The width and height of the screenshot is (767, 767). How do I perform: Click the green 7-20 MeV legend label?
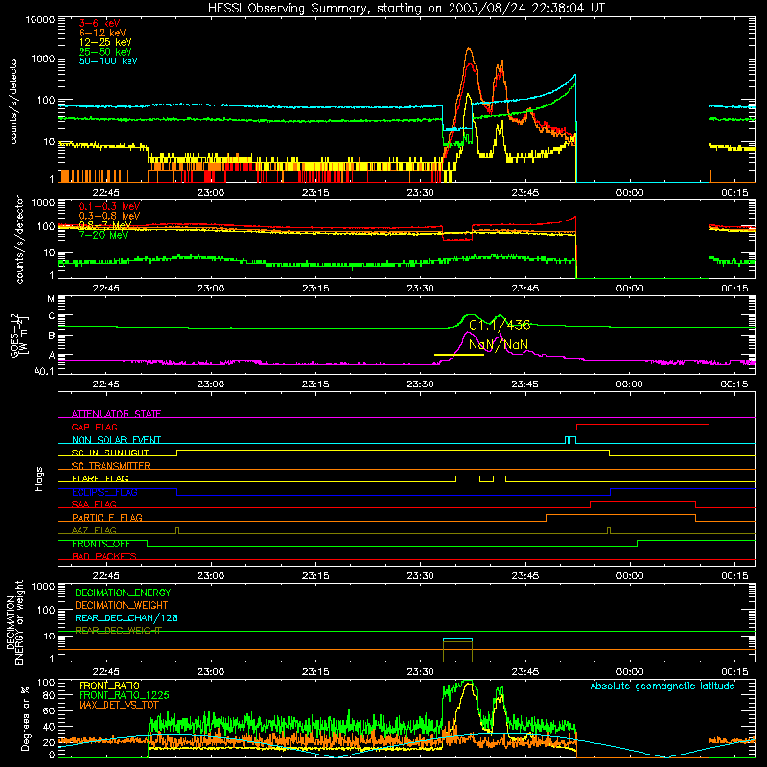pos(103,235)
